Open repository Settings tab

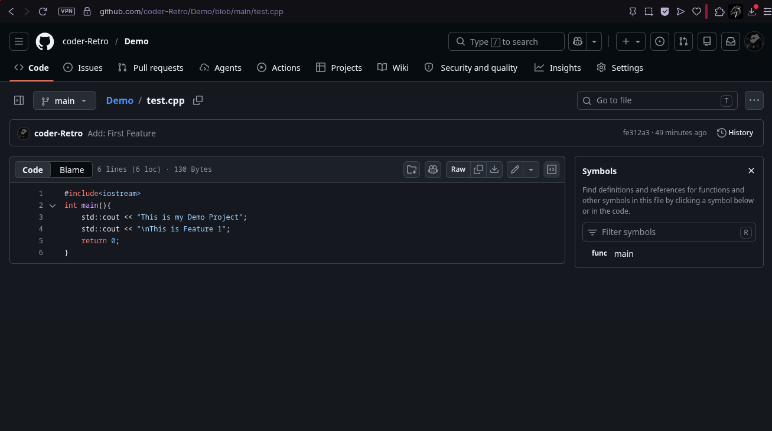620,68
